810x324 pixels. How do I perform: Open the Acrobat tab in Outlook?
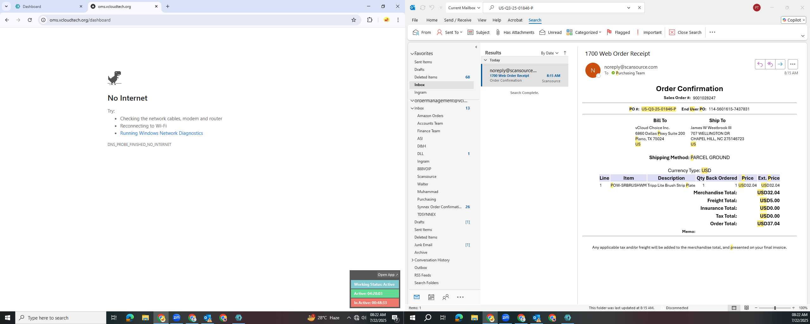(x=515, y=20)
